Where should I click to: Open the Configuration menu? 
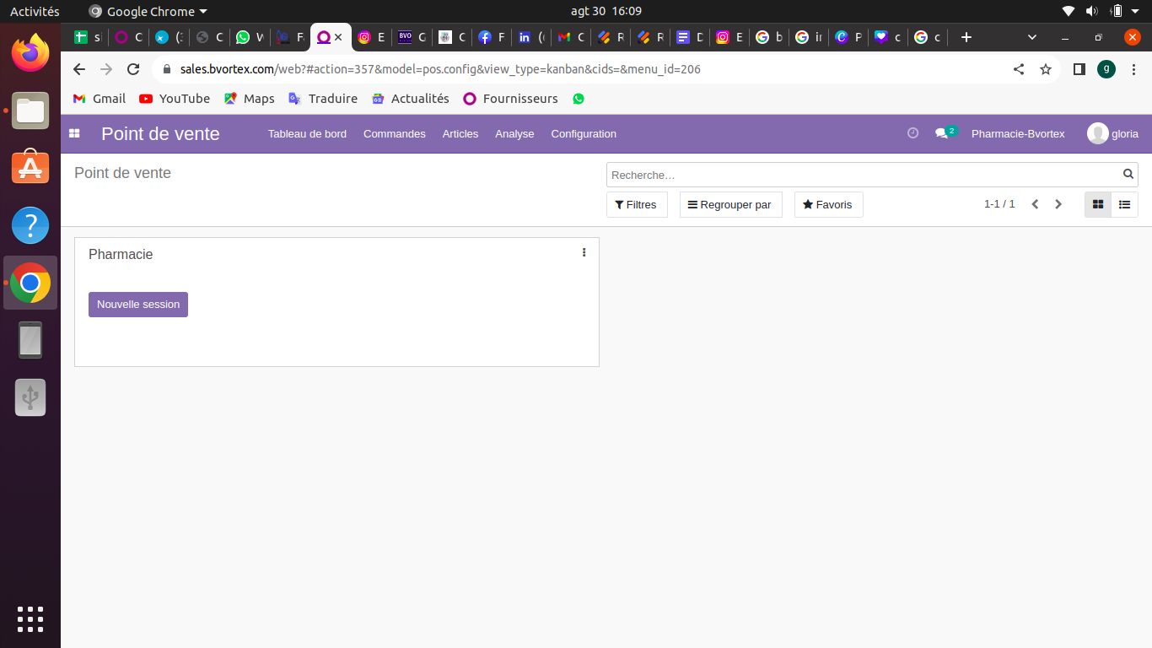pos(584,133)
